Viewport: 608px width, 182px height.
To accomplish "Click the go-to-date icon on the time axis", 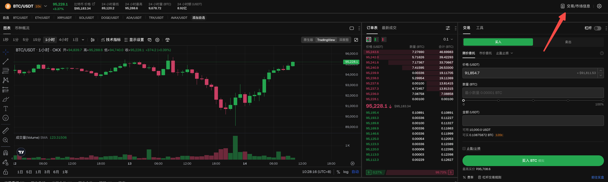I will [352, 163].
